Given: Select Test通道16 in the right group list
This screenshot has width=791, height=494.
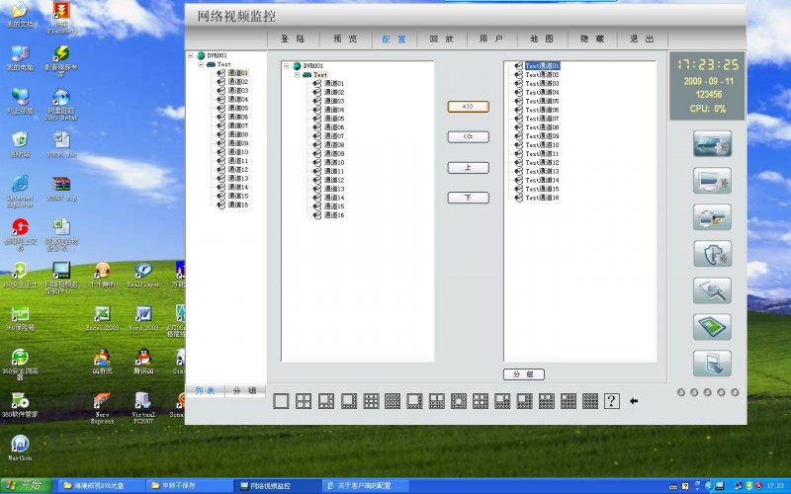Looking at the screenshot, I should pos(542,198).
